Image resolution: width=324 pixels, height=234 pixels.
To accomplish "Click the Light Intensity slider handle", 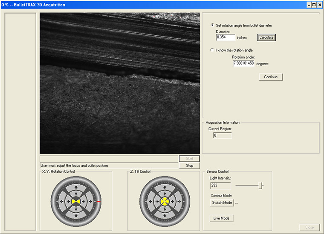I will coord(261,185).
